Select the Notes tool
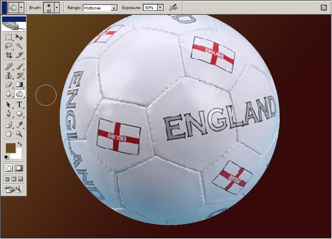Image resolution: width=332 pixels, height=239 pixels. pyautogui.click(x=9, y=125)
